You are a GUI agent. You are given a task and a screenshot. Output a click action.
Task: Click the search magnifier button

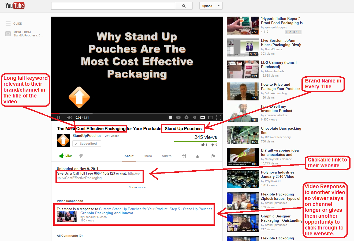(x=184, y=6)
